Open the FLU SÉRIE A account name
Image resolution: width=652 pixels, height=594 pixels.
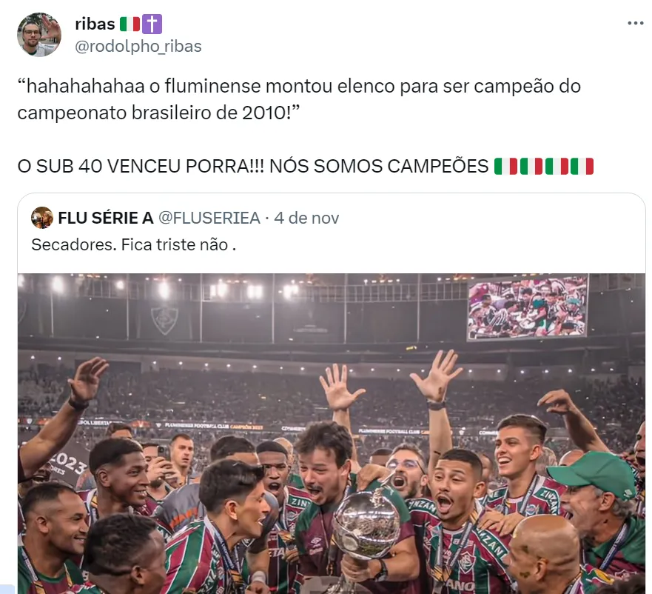click(106, 218)
